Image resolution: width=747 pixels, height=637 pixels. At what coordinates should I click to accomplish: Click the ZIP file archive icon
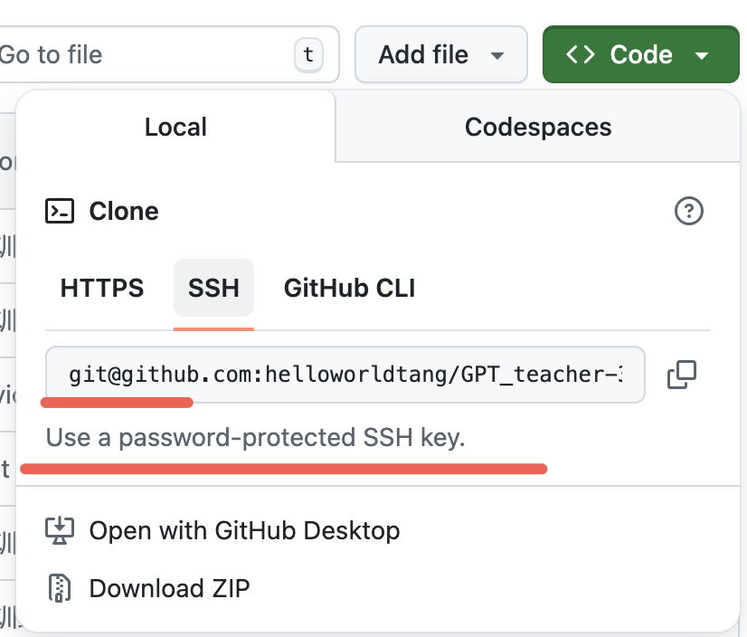point(60,589)
